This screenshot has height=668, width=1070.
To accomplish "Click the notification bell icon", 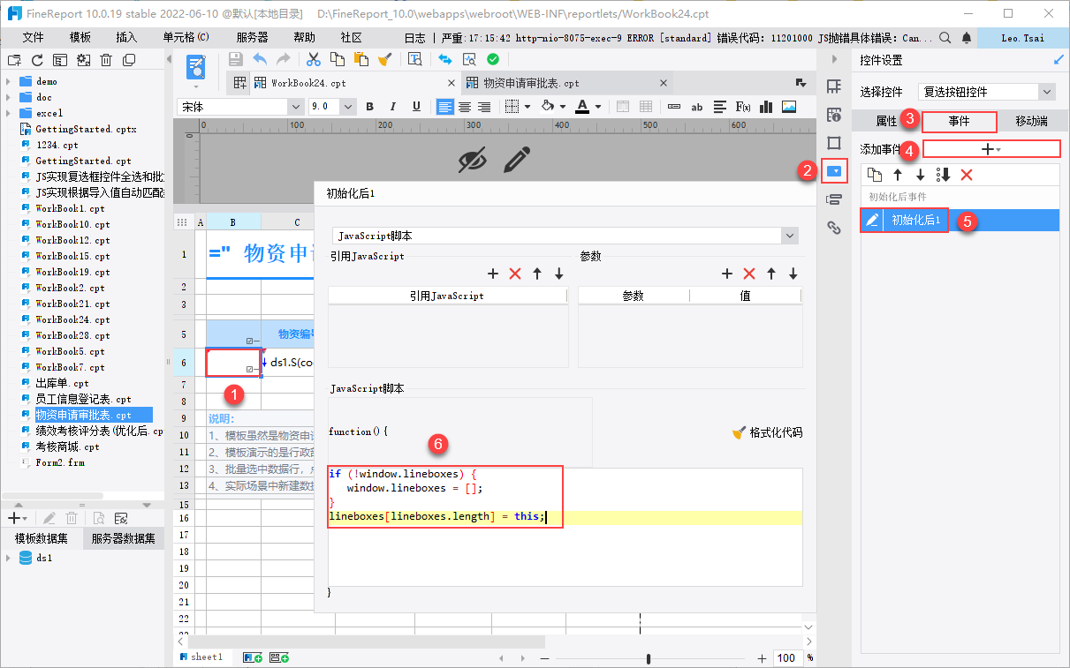I will point(967,38).
